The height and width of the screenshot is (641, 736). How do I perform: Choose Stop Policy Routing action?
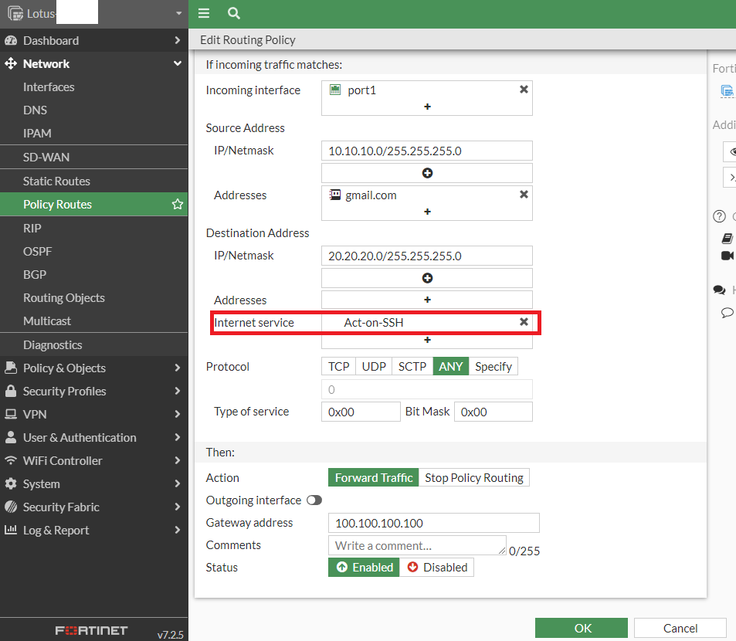click(474, 478)
